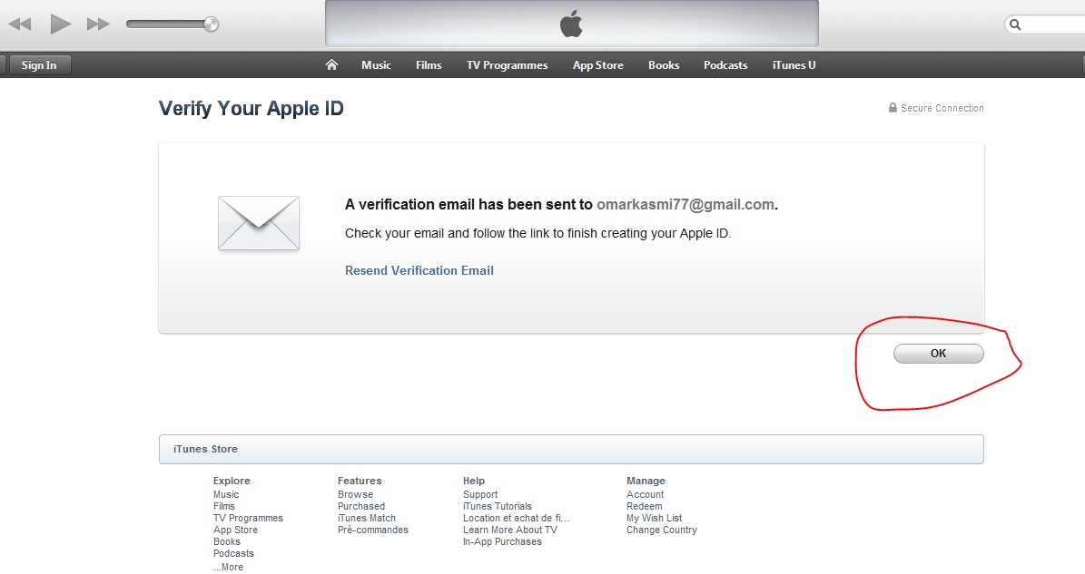Screen dimensions: 1085x574
Task: Click the Secure Connection lock icon
Action: coord(893,108)
